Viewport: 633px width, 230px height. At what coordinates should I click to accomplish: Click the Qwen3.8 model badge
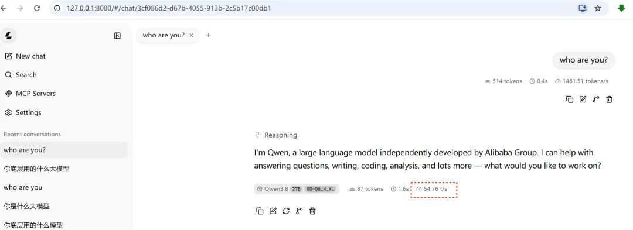(x=297, y=189)
